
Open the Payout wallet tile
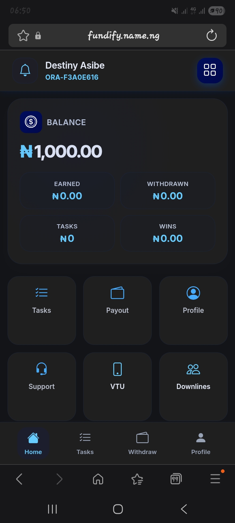point(117,310)
